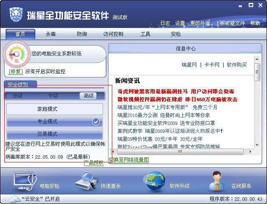Click the news panel scroll down arrow
267x204 pixels.
click(x=257, y=145)
